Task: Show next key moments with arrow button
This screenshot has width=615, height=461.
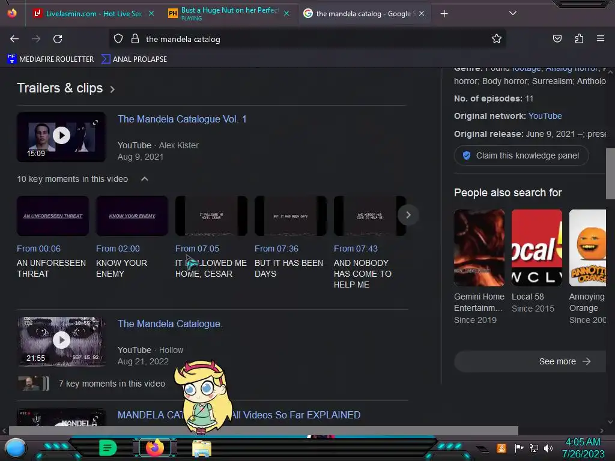Action: coord(408,215)
